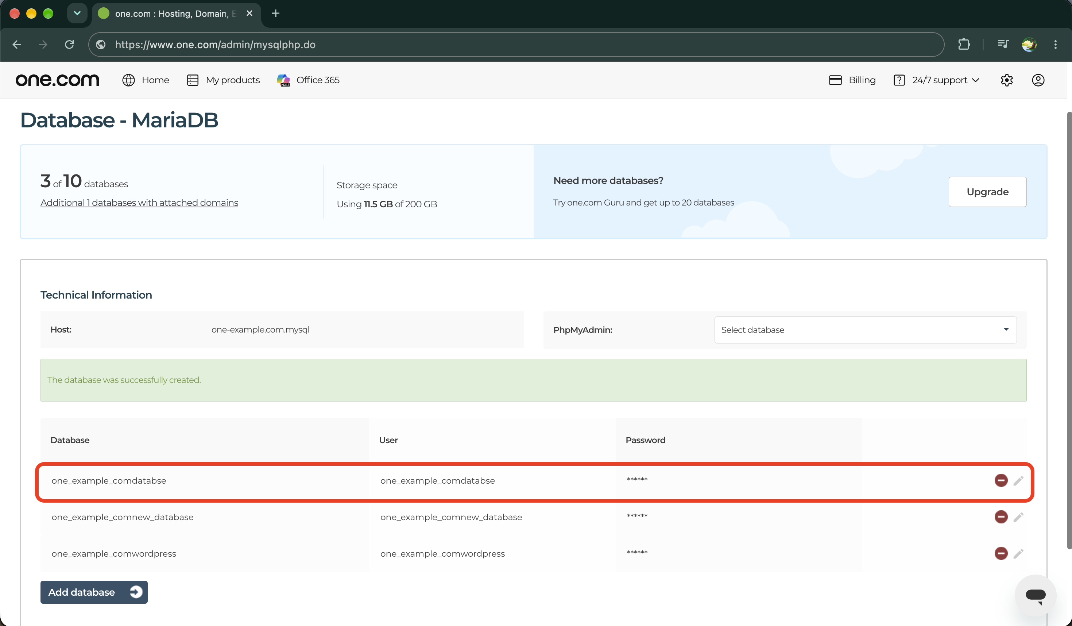
Task: Click the Password column header
Action: 645,440
